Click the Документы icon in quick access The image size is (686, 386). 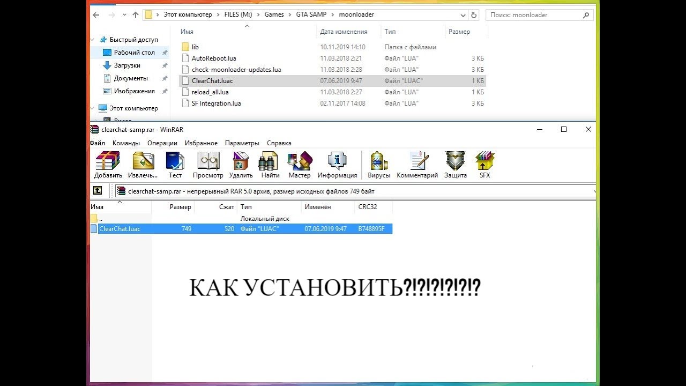pyautogui.click(x=107, y=78)
